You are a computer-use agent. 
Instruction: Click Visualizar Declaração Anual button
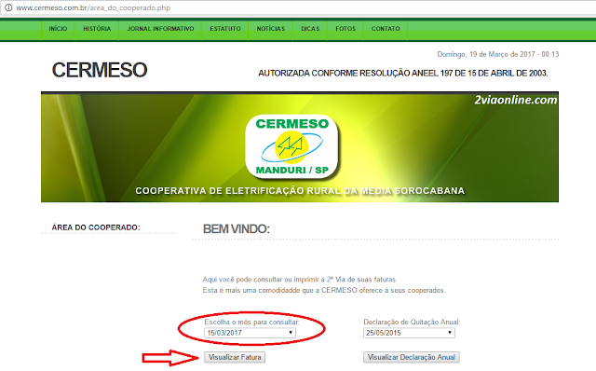[x=412, y=357]
